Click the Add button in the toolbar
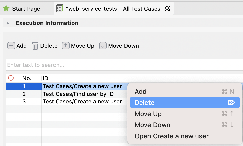243x146 pixels. point(17,46)
